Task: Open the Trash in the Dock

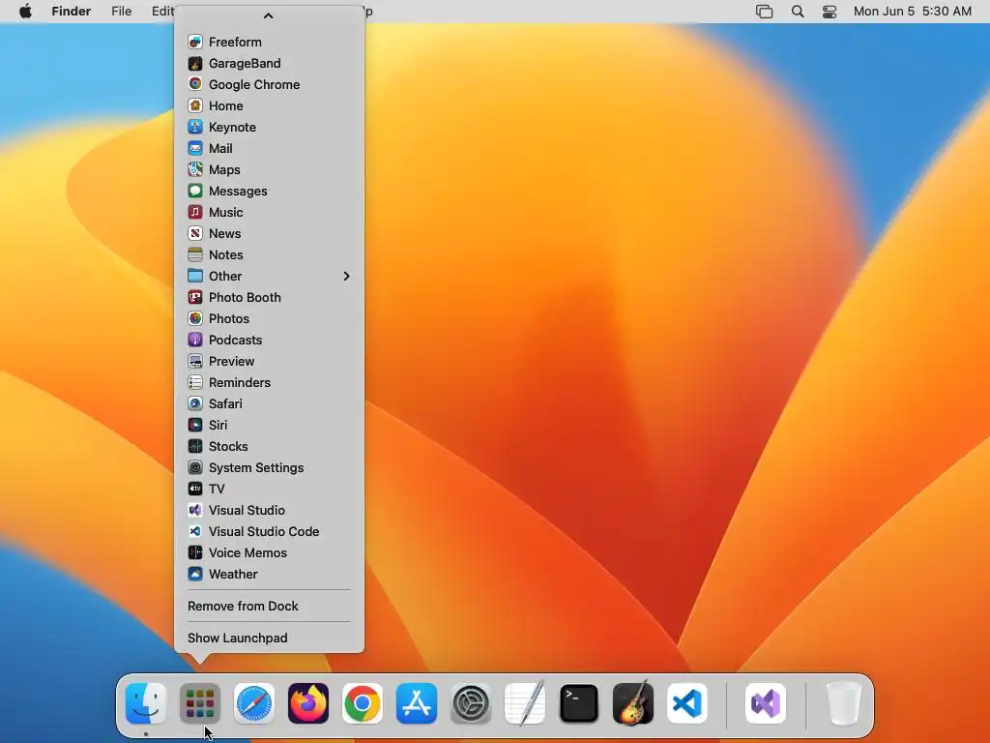Action: pos(844,703)
